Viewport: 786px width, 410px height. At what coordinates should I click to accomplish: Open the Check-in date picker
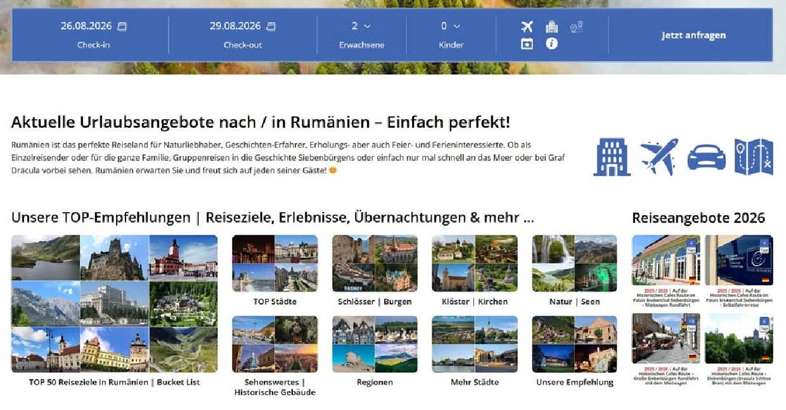click(93, 27)
